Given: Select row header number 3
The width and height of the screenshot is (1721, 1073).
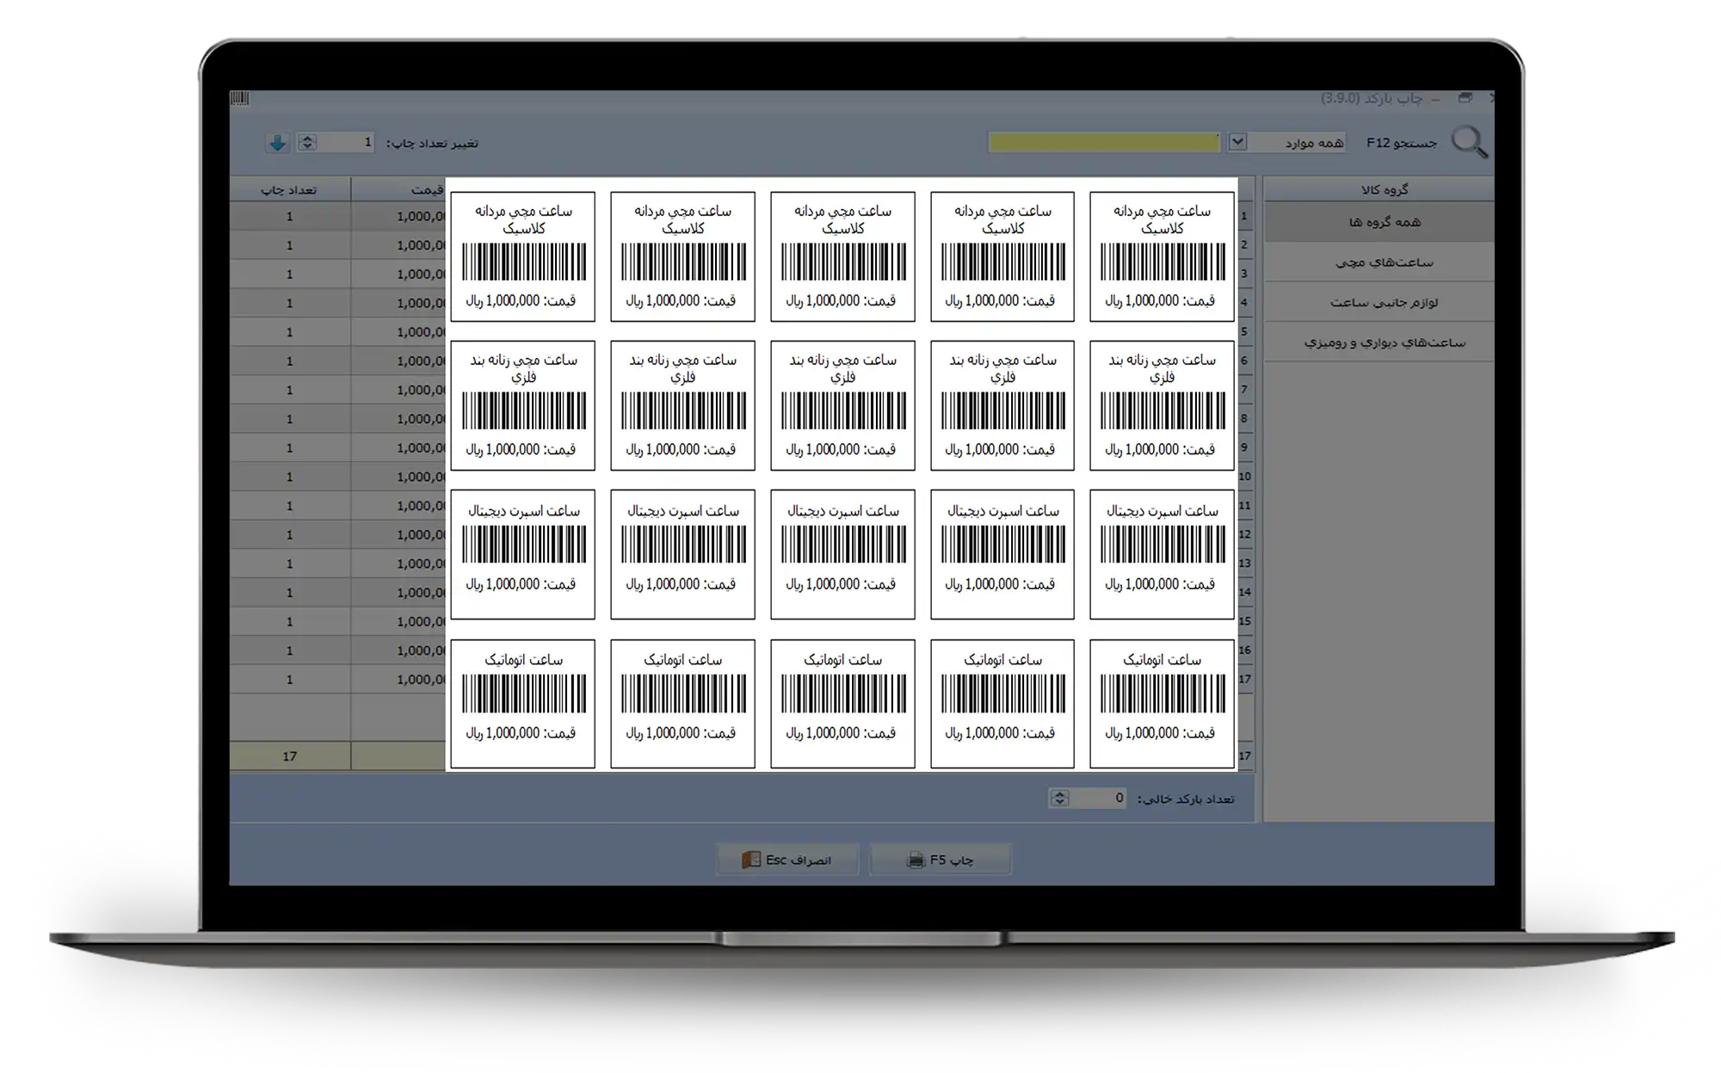Looking at the screenshot, I should click(x=1245, y=274).
